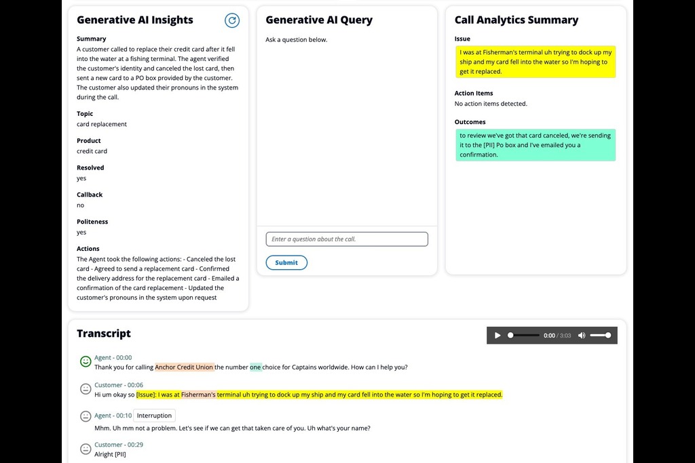Screen dimensions: 695x463
Task: Jump to Customer - 00:06 transcript timestamp
Action: tap(119, 385)
